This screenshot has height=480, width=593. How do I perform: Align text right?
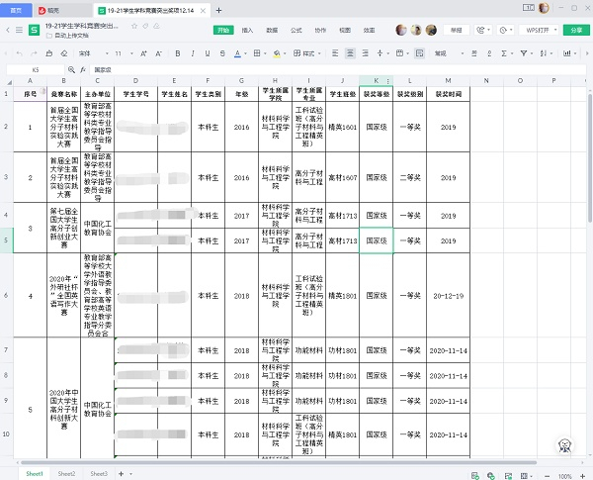click(x=365, y=53)
